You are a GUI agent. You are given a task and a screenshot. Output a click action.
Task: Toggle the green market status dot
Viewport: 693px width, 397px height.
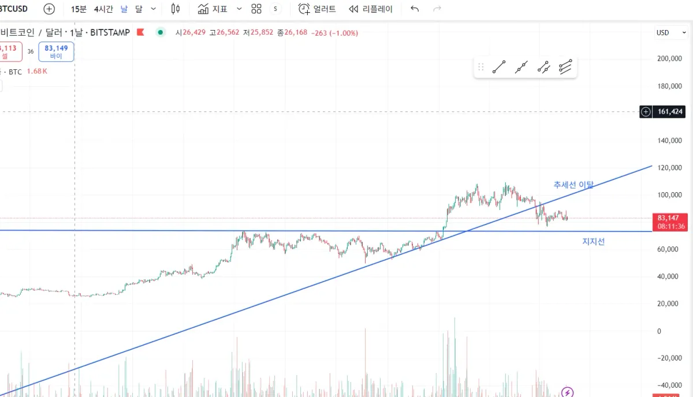161,32
